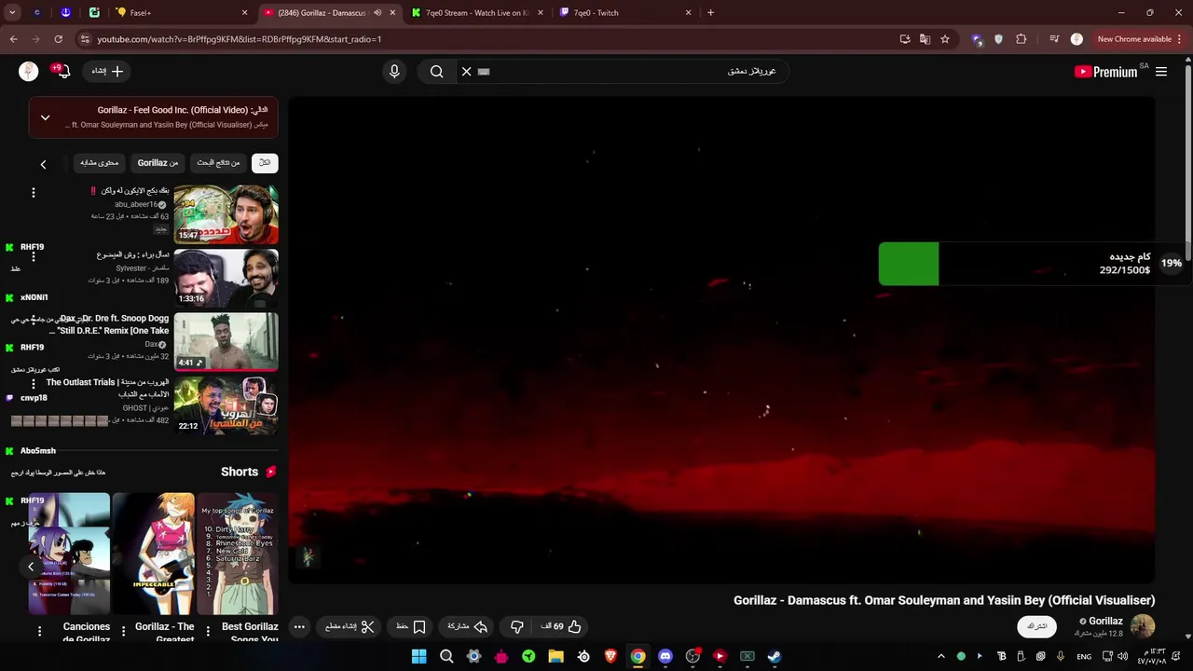Open the Brave browser from the taskbar

pyautogui.click(x=610, y=656)
